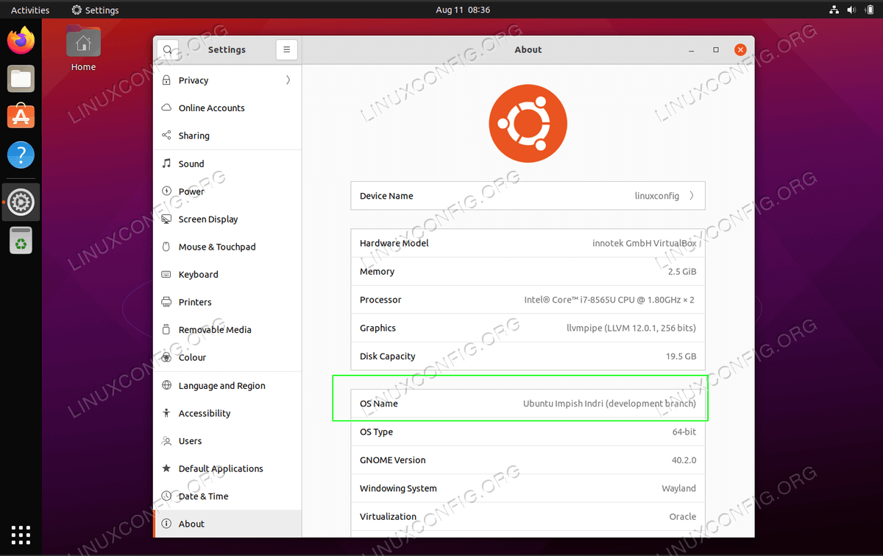883x556 pixels.
Task: Go to Mouse & Touchpad settings
Action: (217, 247)
